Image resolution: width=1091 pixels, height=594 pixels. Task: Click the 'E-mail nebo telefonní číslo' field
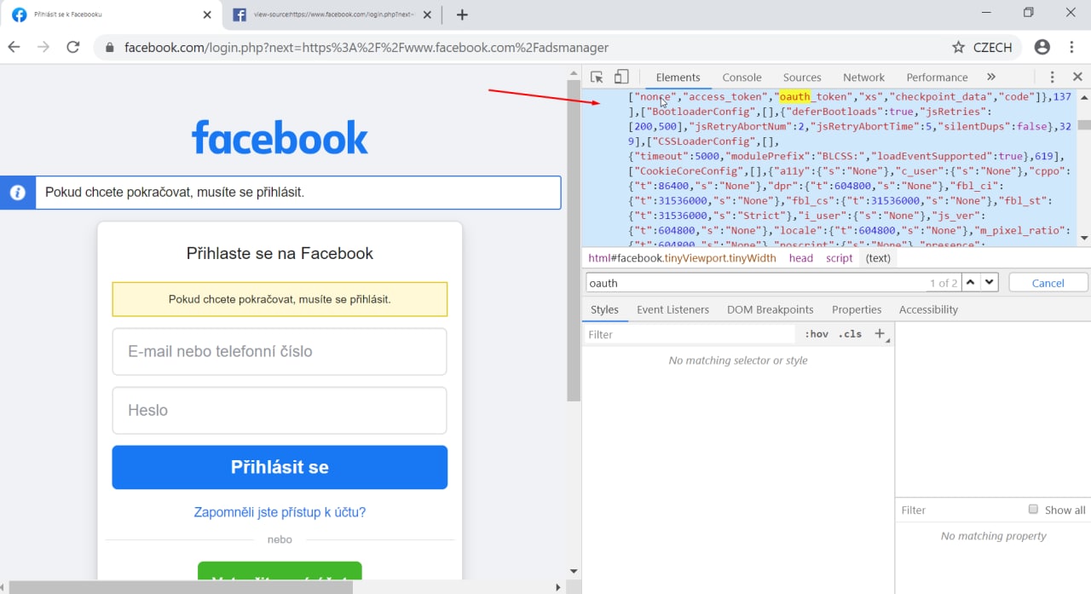coord(280,351)
